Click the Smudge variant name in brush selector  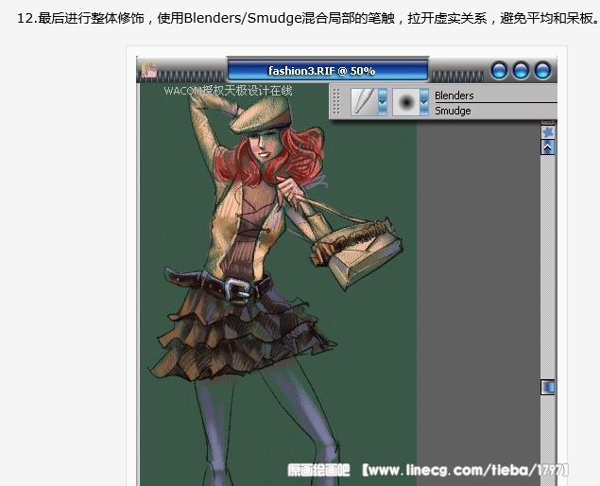[453, 111]
